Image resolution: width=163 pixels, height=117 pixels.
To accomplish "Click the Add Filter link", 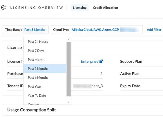I will [x=154, y=30].
